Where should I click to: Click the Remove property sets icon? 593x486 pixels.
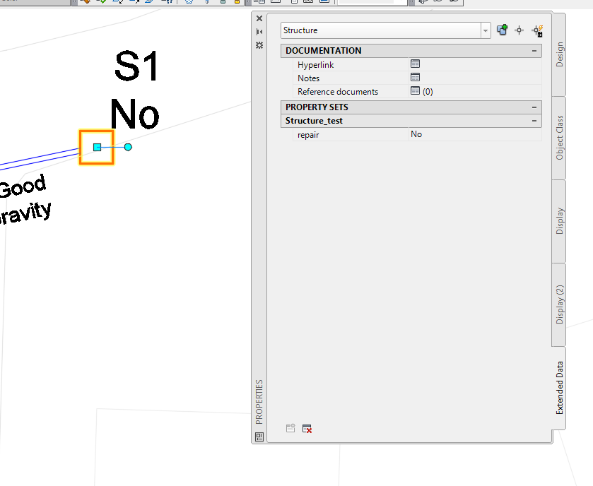307,428
